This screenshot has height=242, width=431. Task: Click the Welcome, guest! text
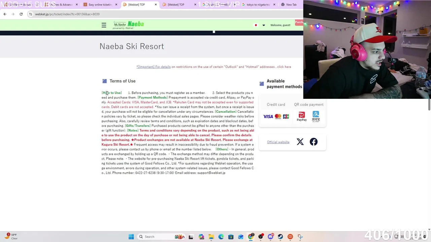(x=280, y=25)
